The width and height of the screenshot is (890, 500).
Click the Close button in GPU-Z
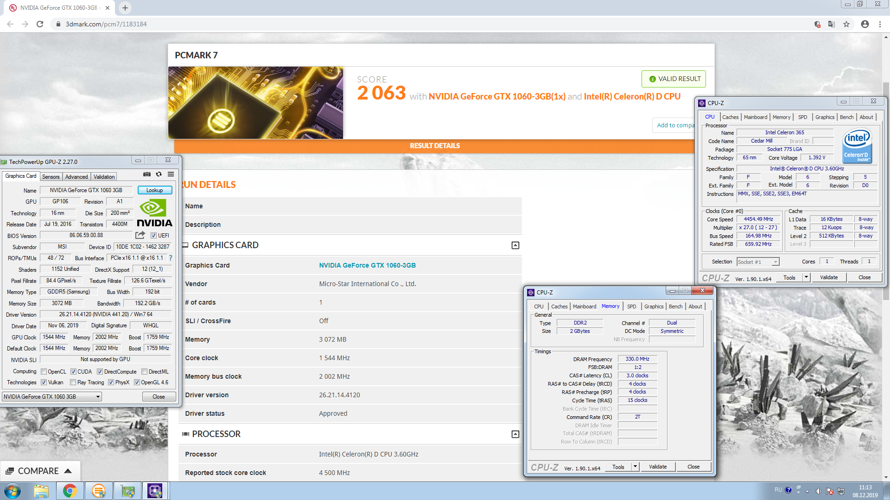(x=159, y=397)
